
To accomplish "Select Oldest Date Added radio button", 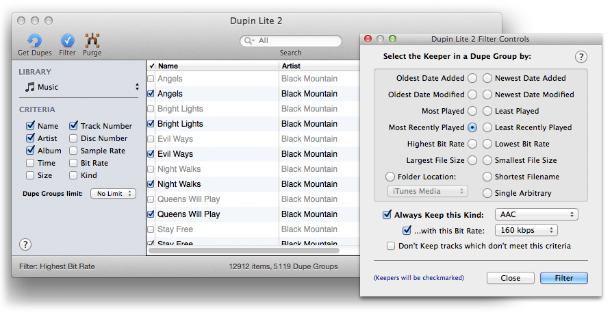I will point(472,78).
